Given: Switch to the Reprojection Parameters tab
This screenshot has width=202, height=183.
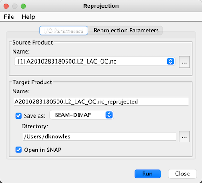Looking at the screenshot, I should click(x=126, y=31).
